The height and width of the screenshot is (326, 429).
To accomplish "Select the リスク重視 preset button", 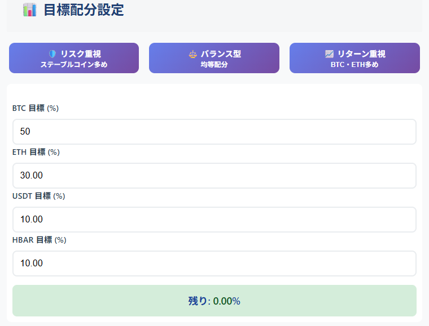I will coord(73,58).
